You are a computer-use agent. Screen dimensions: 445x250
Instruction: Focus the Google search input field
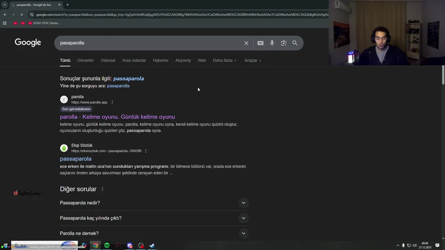pyautogui.click(x=149, y=43)
